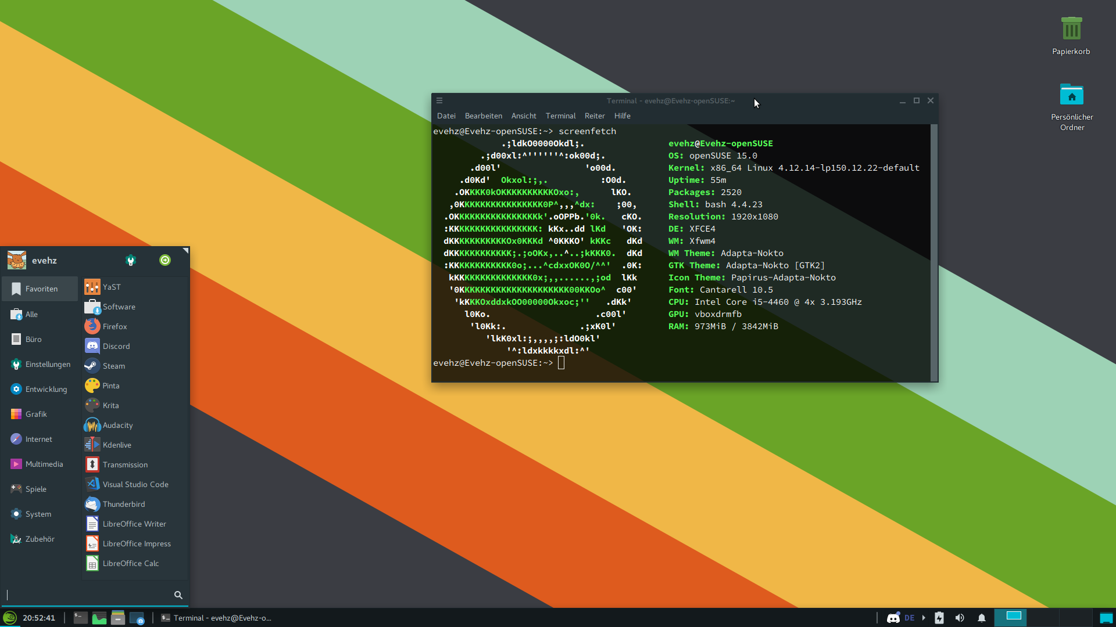This screenshot has width=1116, height=627.
Task: Click the search magnifier icon in menu
Action: (x=178, y=594)
